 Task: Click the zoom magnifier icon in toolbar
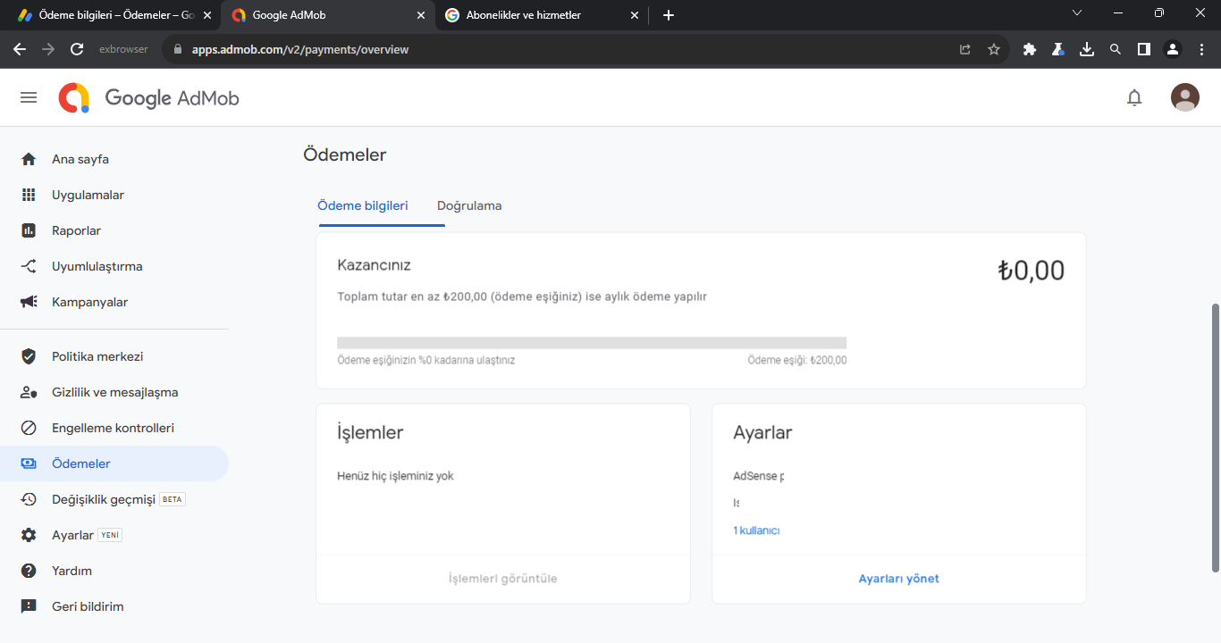point(1116,49)
